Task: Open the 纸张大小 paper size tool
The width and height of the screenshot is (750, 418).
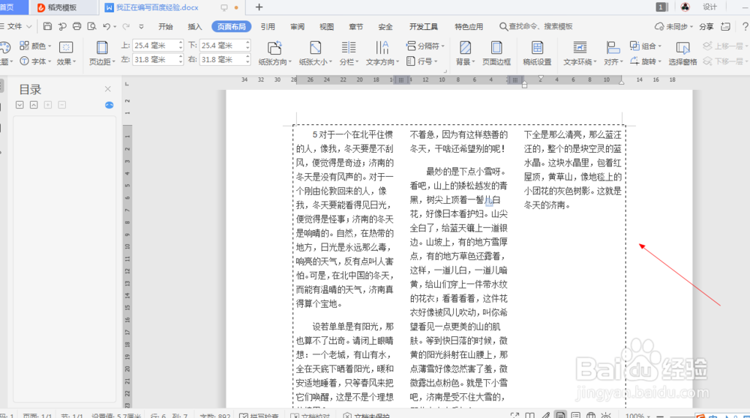Action: pyautogui.click(x=315, y=53)
